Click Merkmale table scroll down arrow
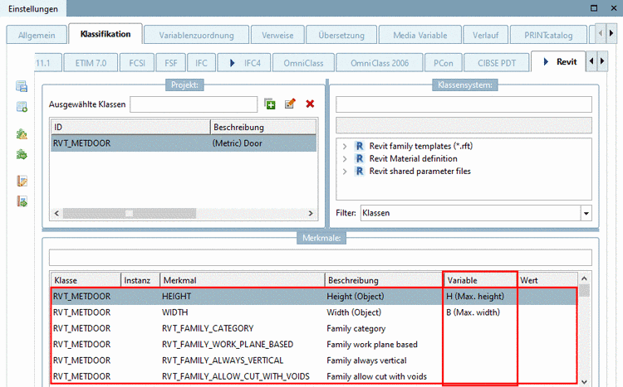623x387 pixels. [584, 381]
